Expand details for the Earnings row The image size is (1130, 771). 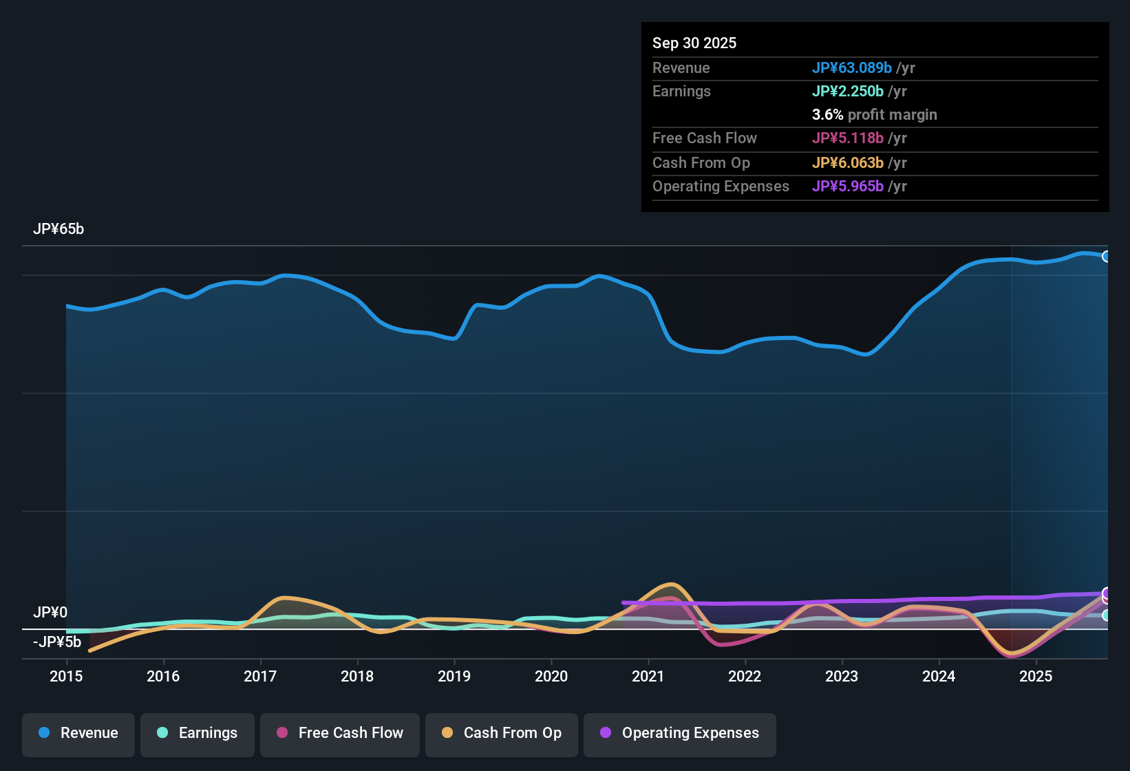681,91
